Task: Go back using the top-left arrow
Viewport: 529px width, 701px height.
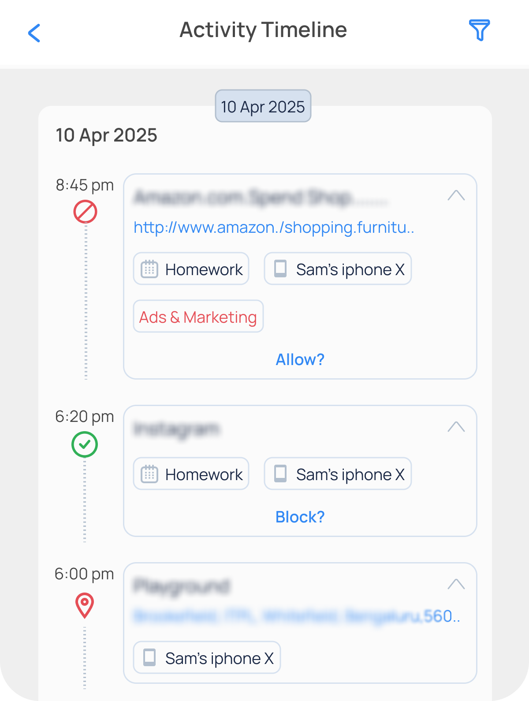Action: 34,33
